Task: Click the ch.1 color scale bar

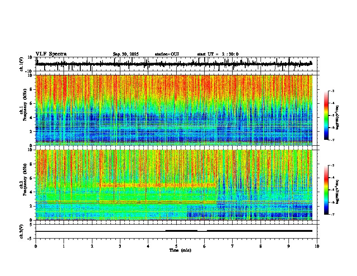Action: pyautogui.click(x=326, y=115)
